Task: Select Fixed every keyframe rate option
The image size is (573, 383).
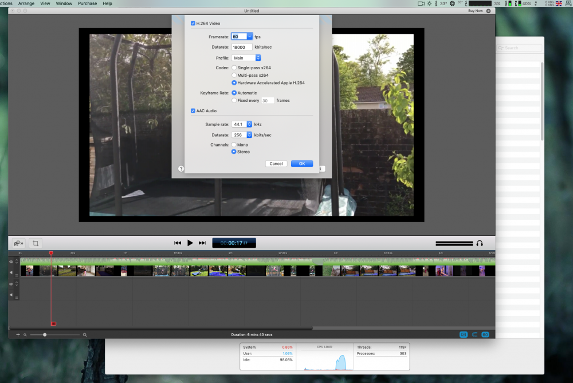Action: coord(234,100)
